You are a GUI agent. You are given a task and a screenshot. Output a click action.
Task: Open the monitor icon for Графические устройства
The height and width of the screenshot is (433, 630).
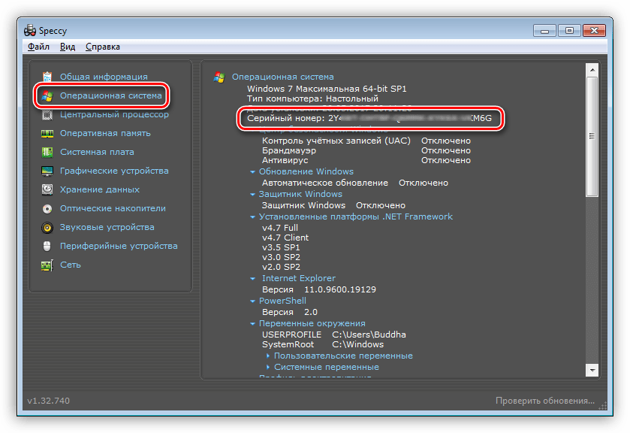(x=47, y=171)
